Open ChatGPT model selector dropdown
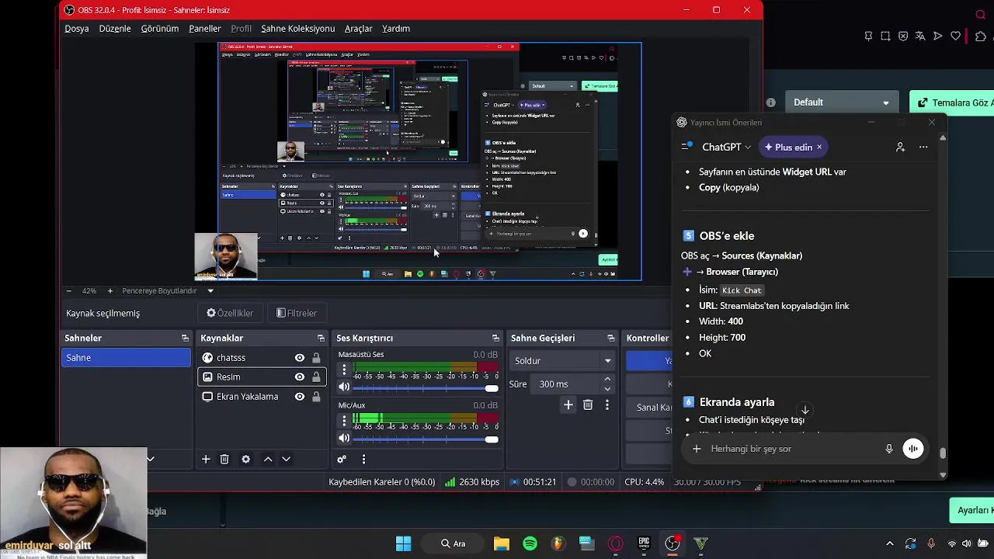This screenshot has height=559, width=994. pyautogui.click(x=727, y=147)
